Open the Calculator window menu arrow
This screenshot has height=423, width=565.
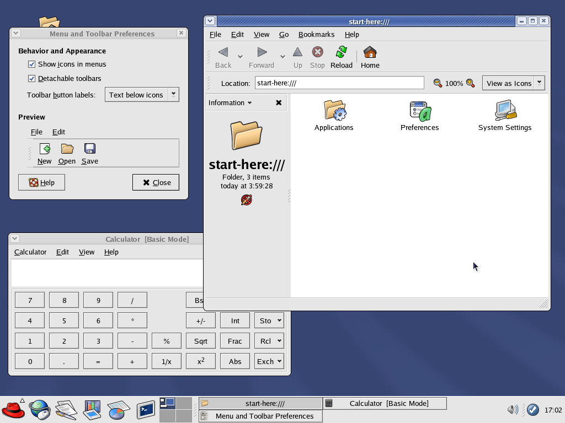pyautogui.click(x=15, y=238)
